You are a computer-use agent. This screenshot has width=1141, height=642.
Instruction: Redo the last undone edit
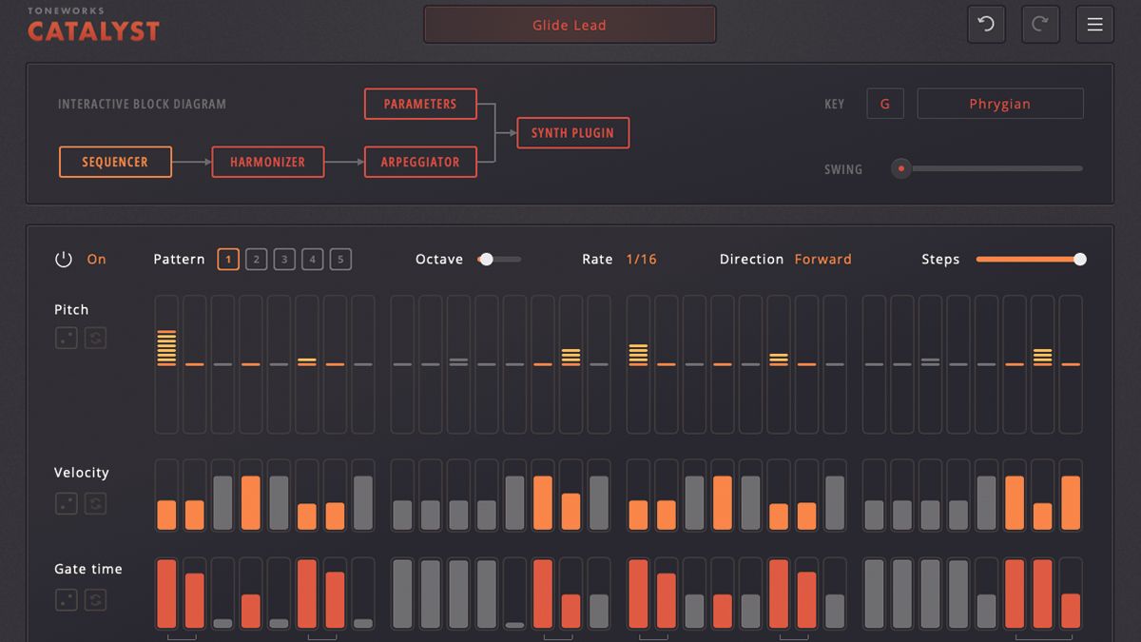[1040, 24]
